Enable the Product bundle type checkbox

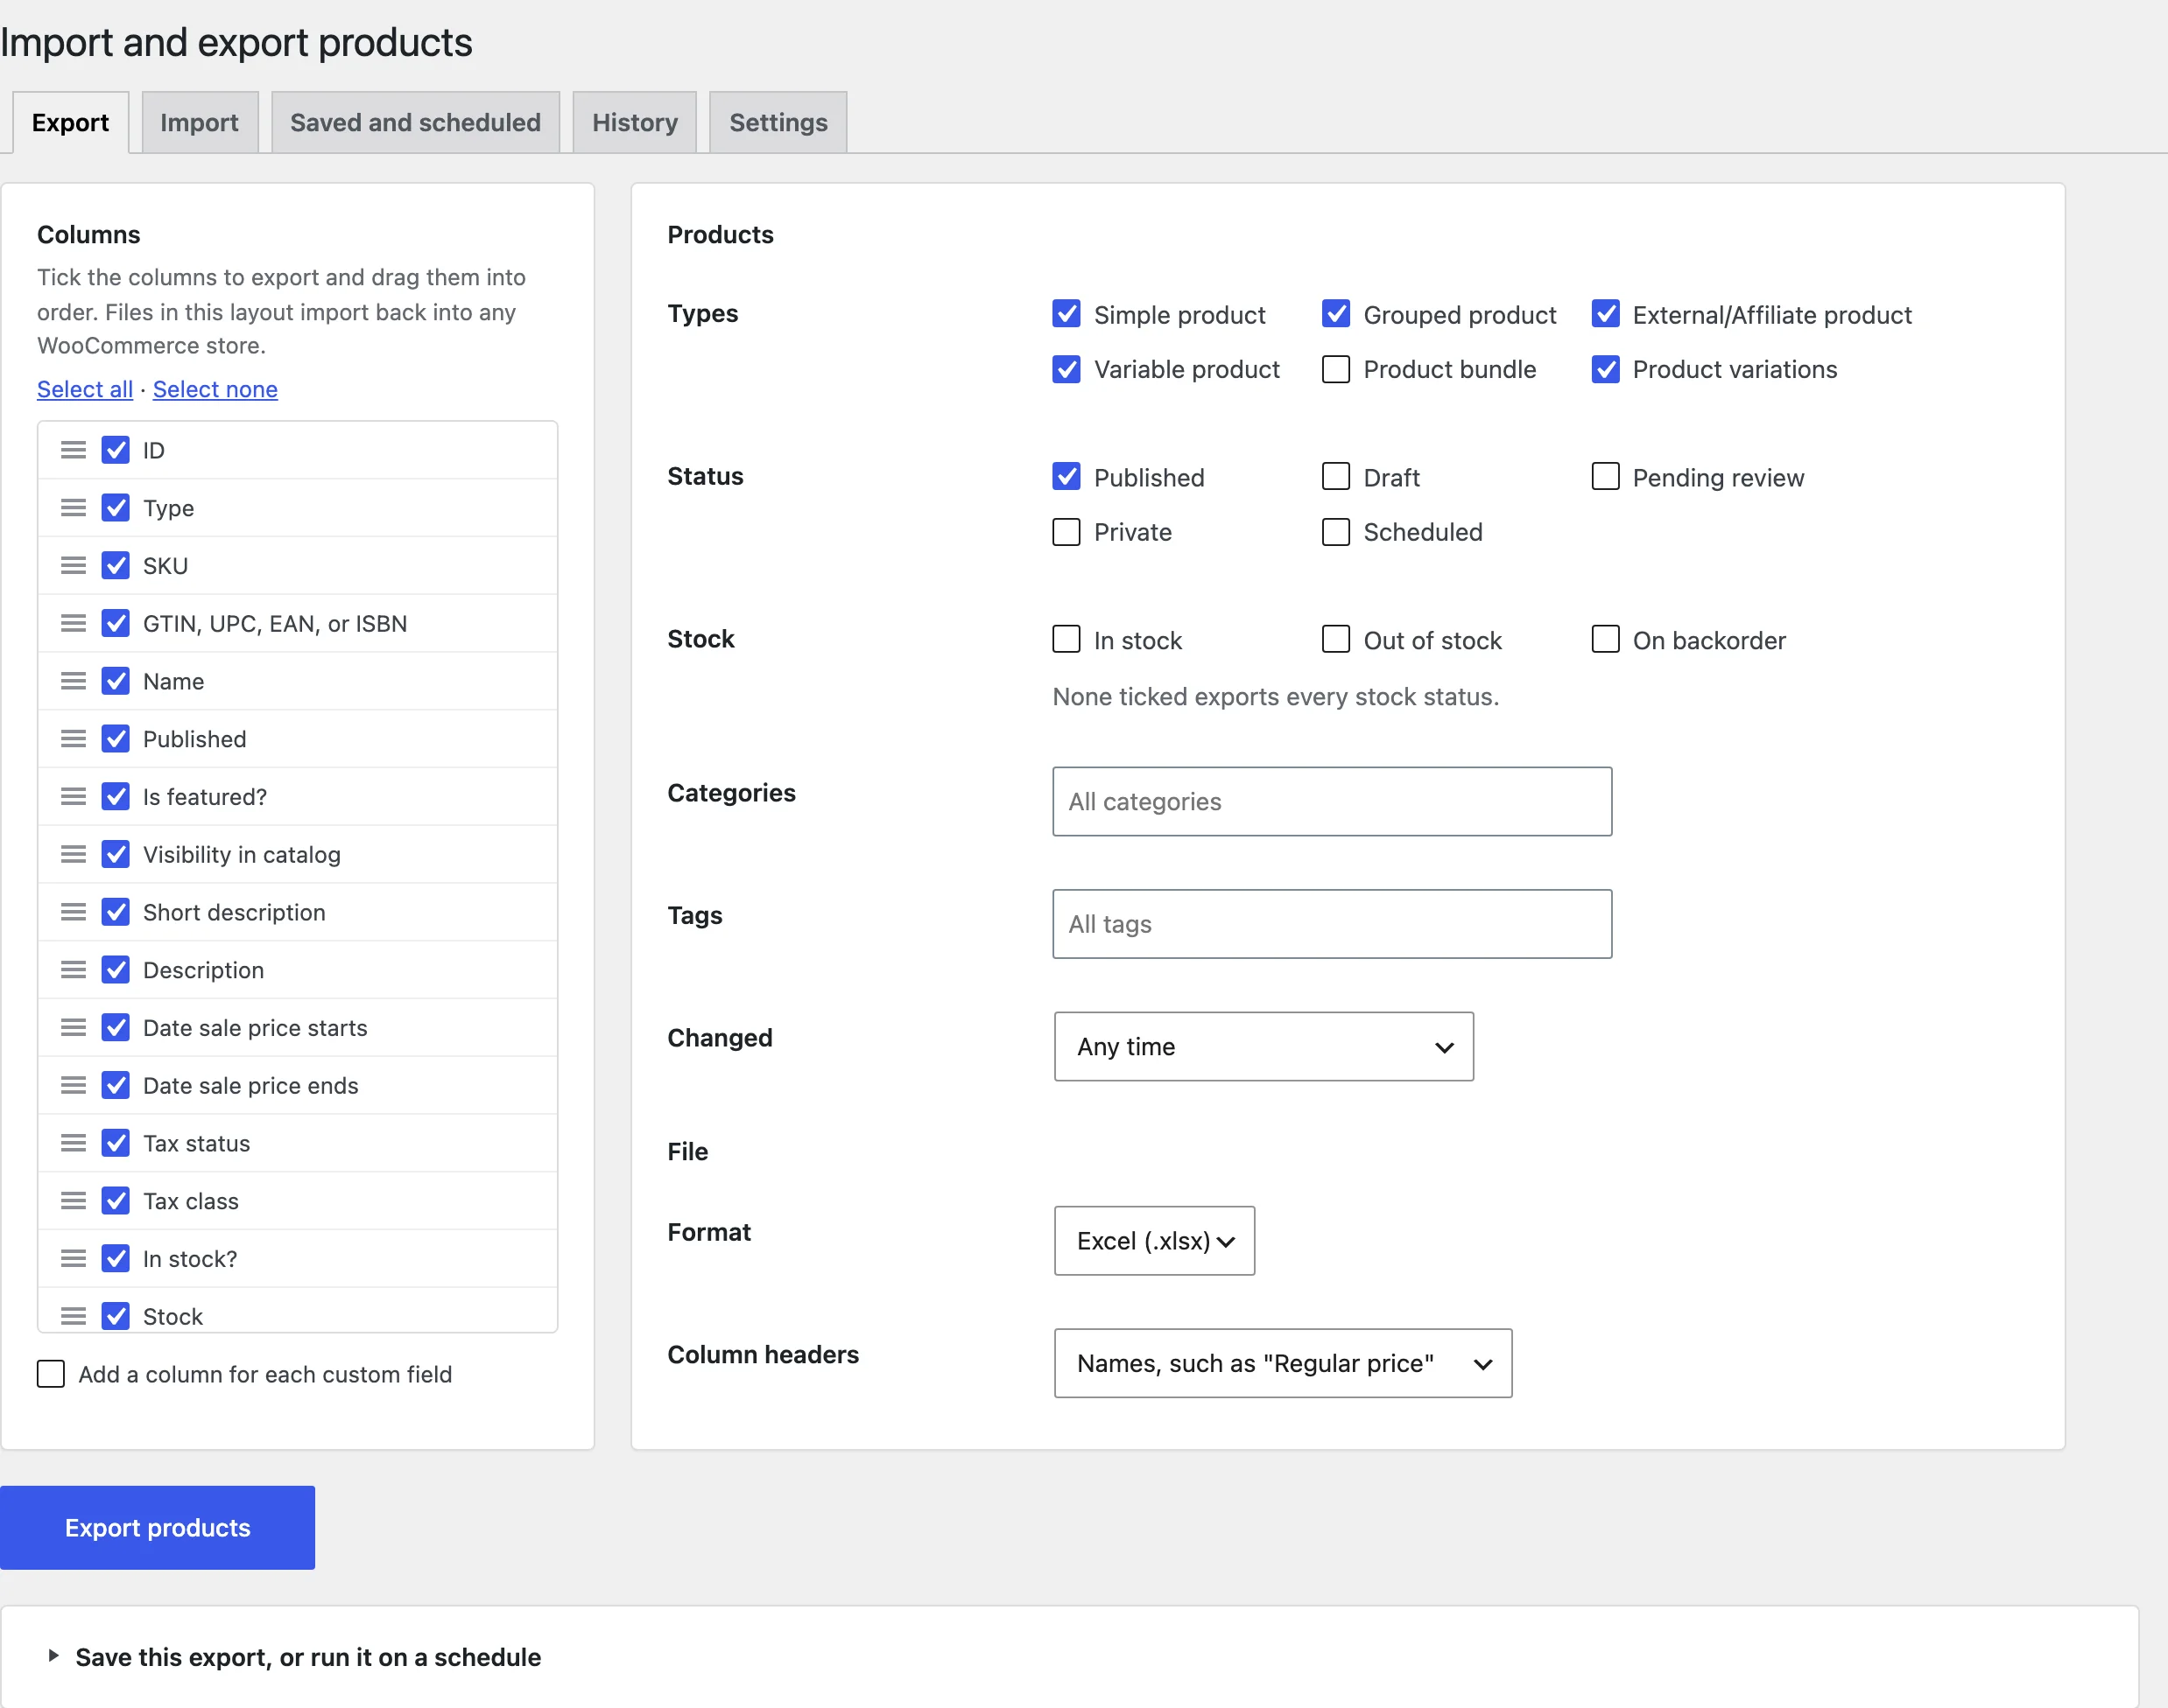[x=1335, y=369]
